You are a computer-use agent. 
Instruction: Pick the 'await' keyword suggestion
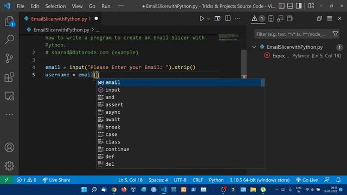pos(181,119)
